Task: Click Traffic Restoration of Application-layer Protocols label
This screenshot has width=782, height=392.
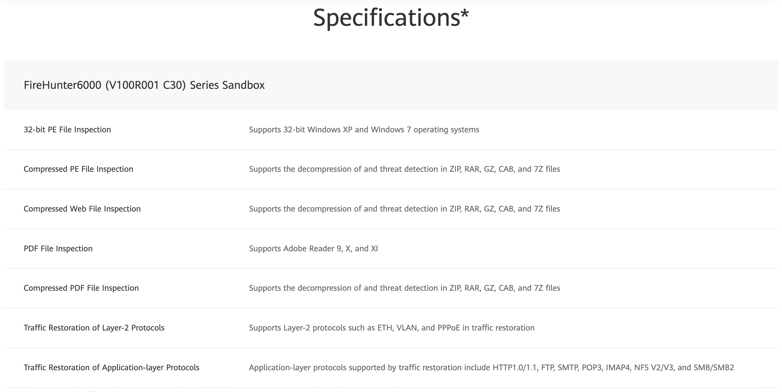Action: (111, 367)
